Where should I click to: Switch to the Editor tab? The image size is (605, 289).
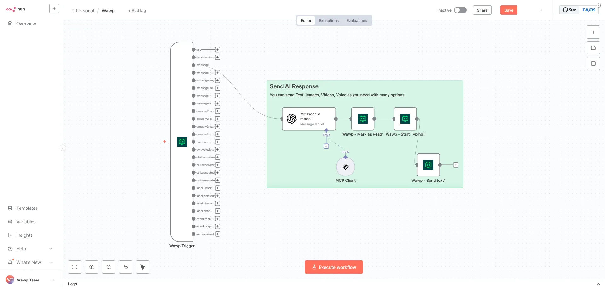coord(306,21)
